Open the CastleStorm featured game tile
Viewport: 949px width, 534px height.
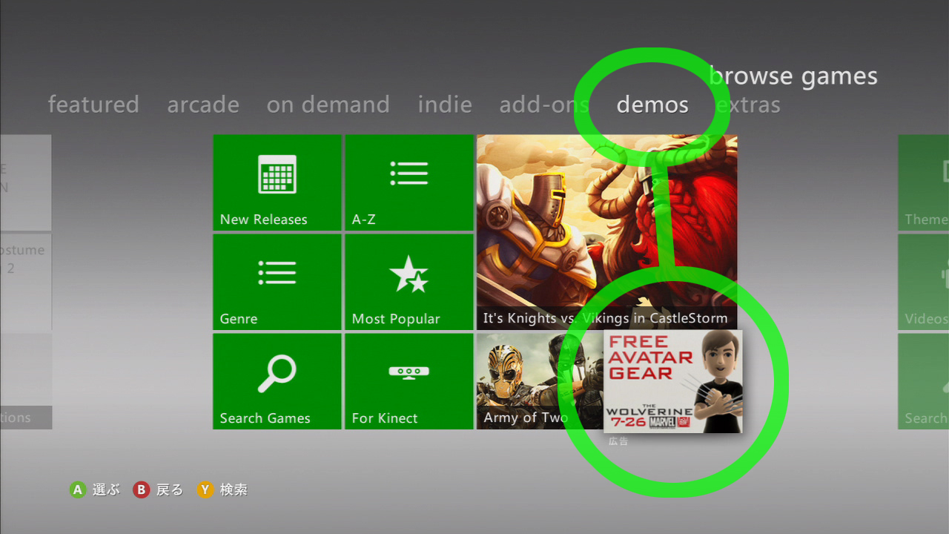point(606,232)
